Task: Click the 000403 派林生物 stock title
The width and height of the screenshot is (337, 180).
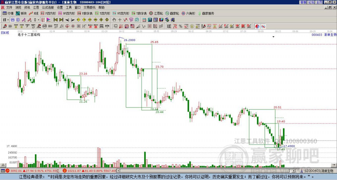Action: point(324,34)
